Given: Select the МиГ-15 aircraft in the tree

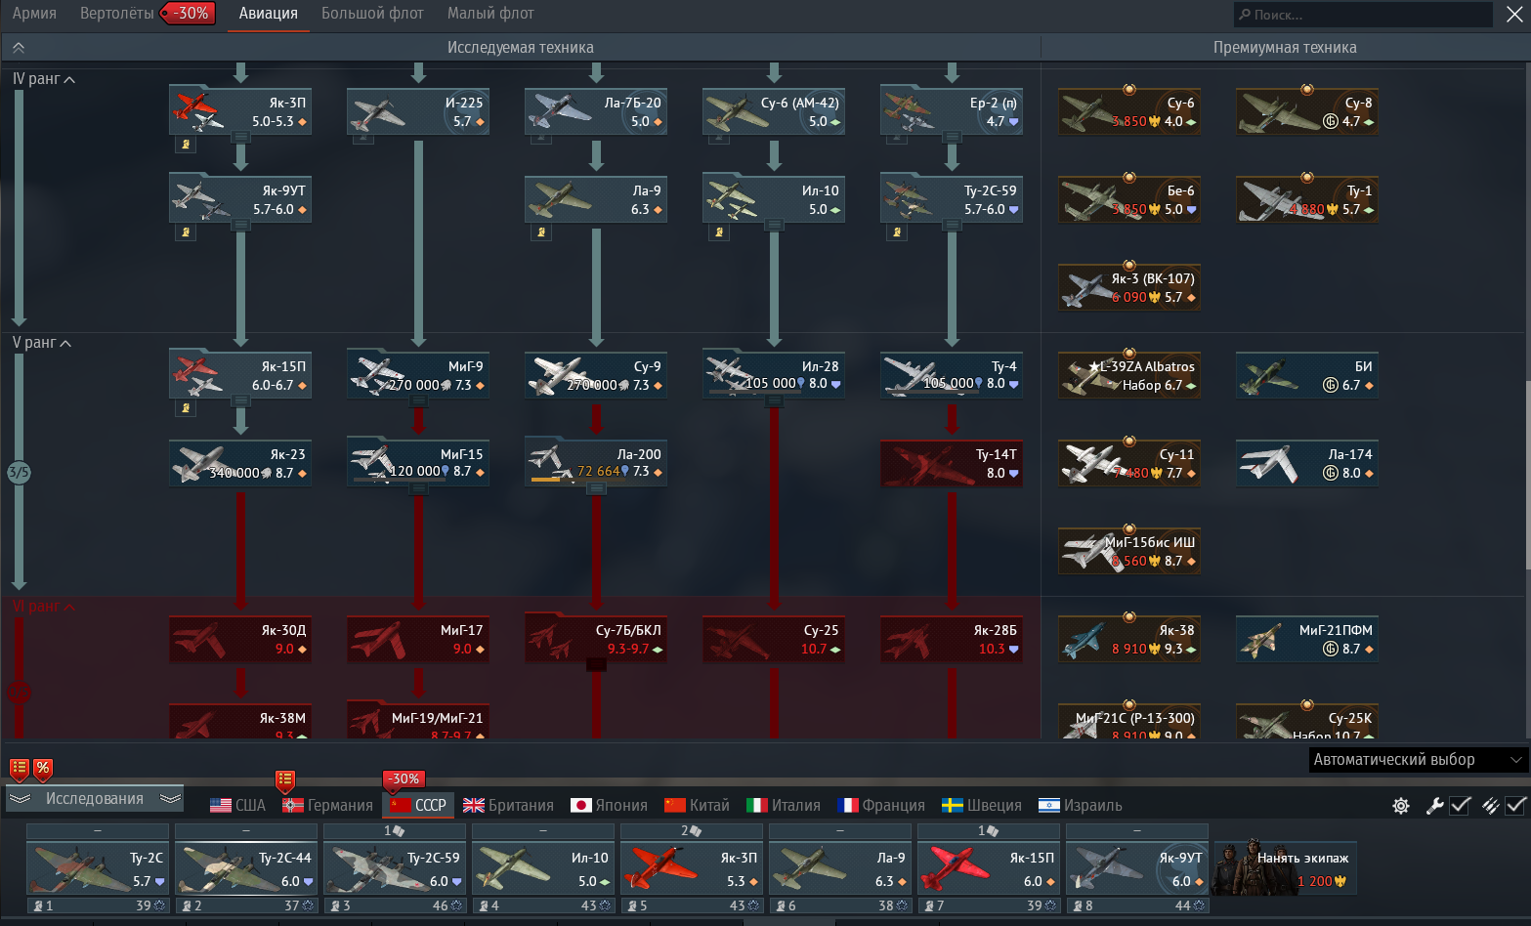Looking at the screenshot, I should 418,463.
